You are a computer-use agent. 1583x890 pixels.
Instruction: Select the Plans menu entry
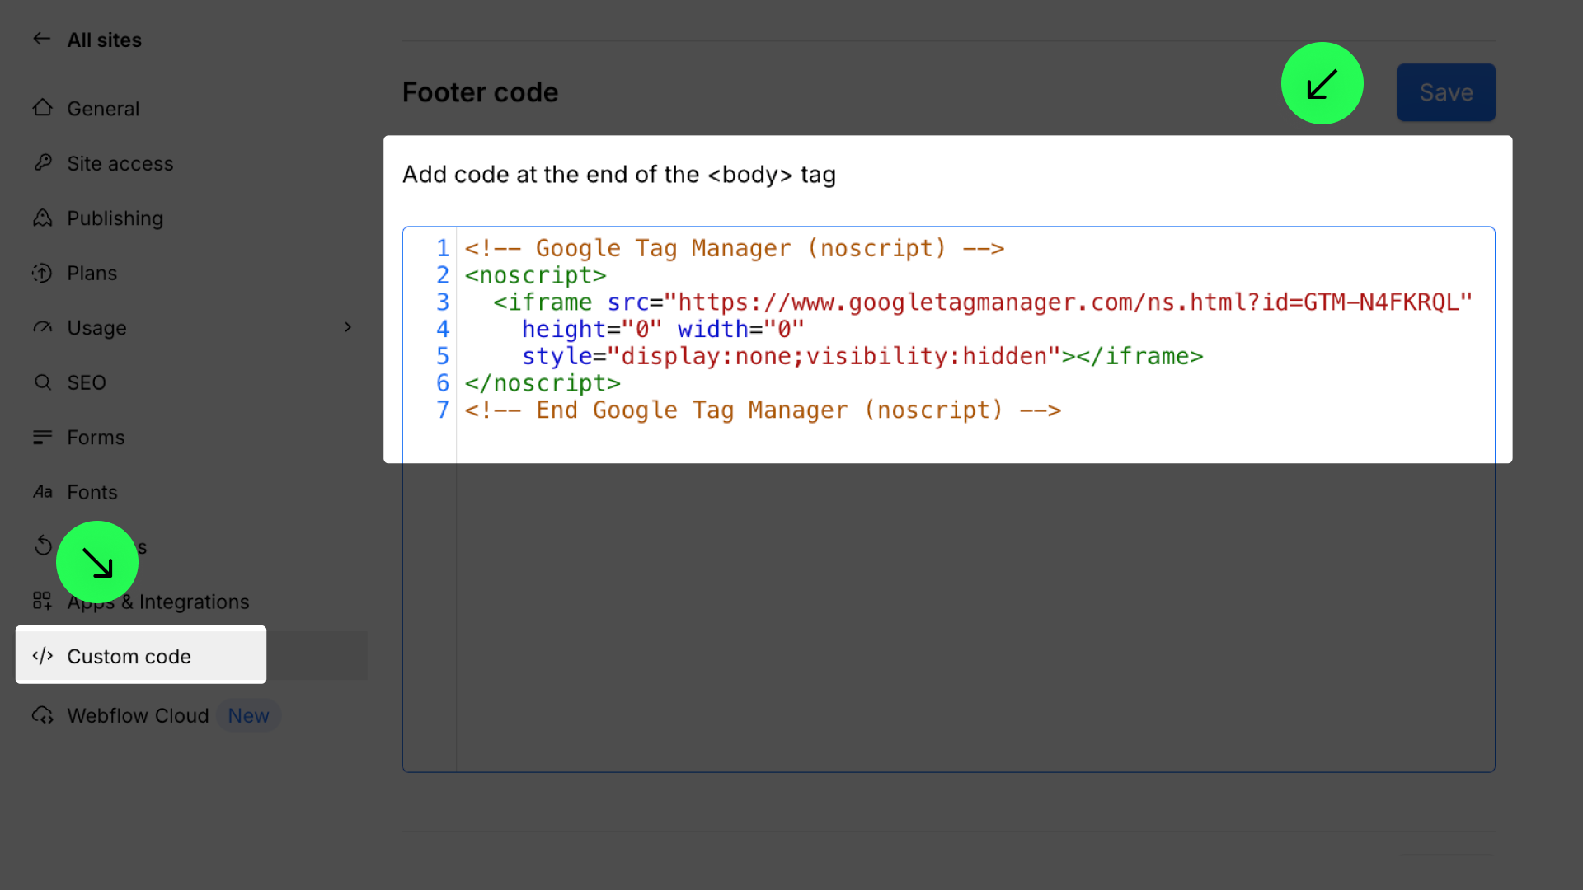pyautogui.click(x=92, y=273)
